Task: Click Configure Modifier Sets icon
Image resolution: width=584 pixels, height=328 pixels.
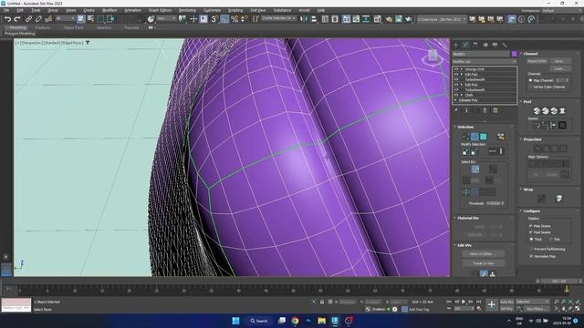Action: [x=495, y=110]
